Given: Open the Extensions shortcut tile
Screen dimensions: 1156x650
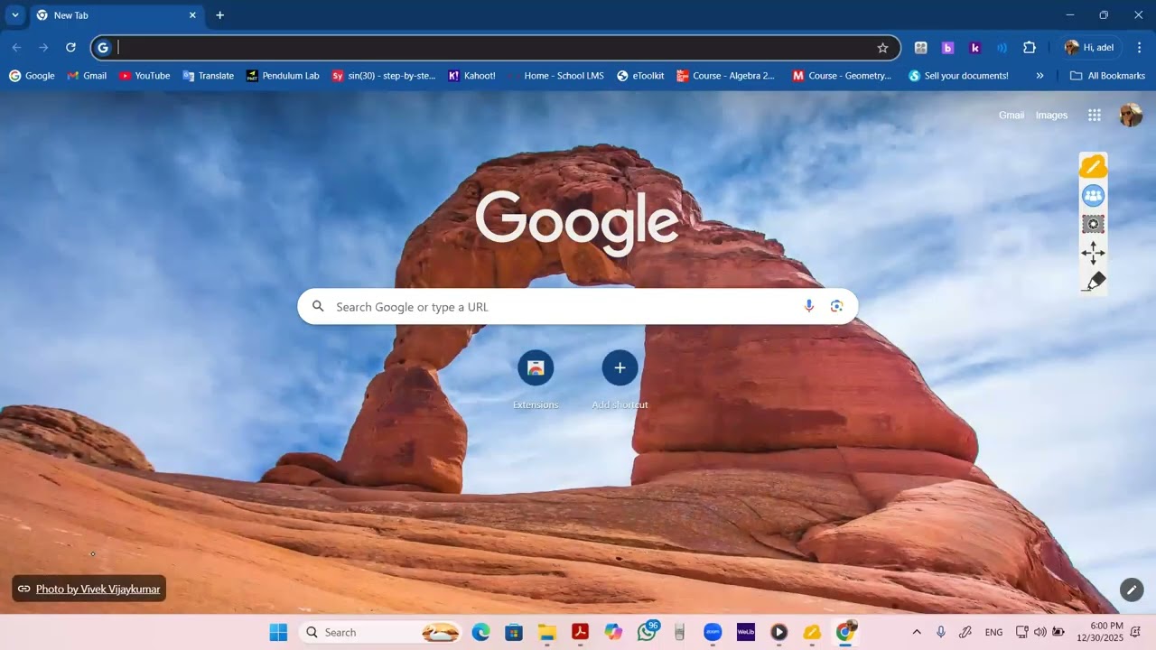Looking at the screenshot, I should [536, 380].
